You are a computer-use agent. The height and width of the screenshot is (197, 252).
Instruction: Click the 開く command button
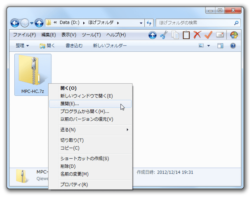pos(47,46)
